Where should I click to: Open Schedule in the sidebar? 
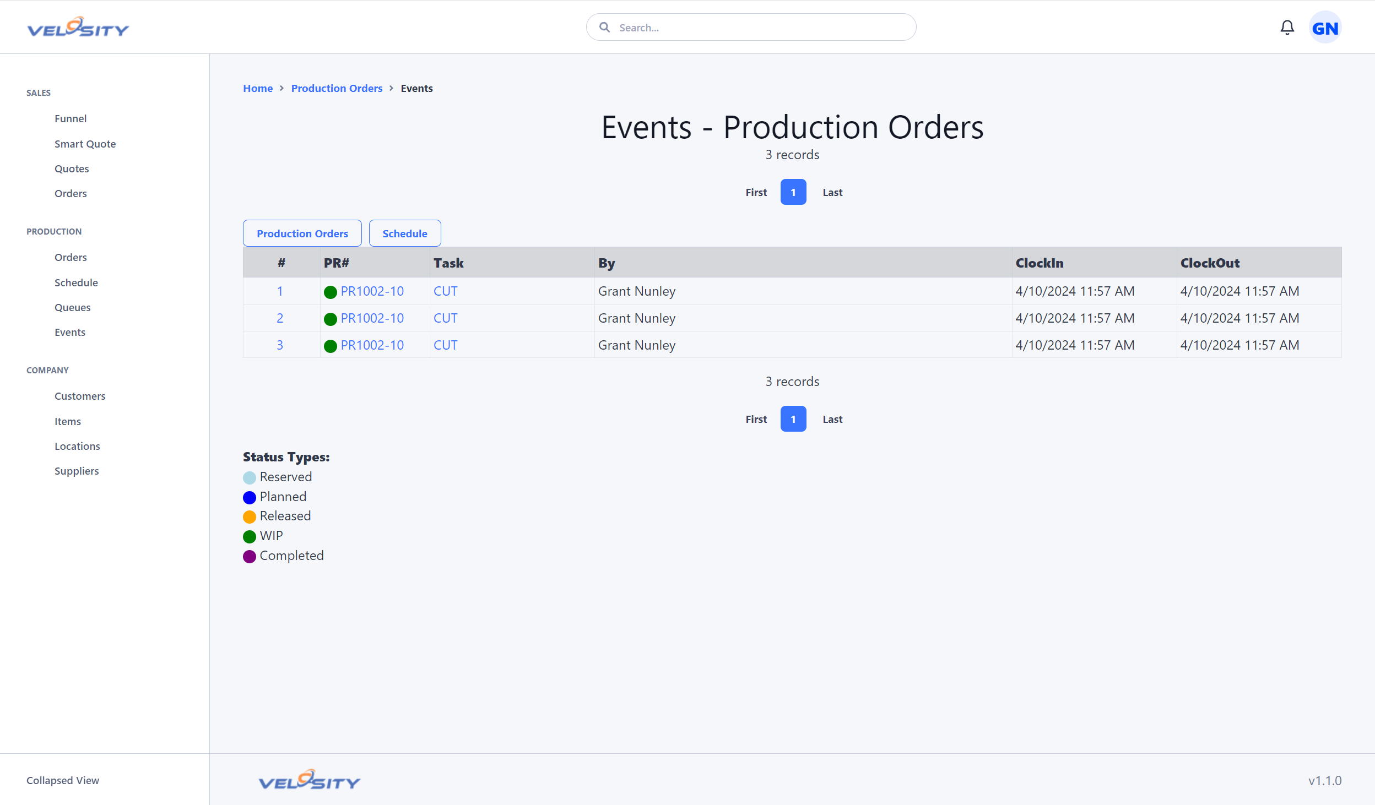click(76, 282)
